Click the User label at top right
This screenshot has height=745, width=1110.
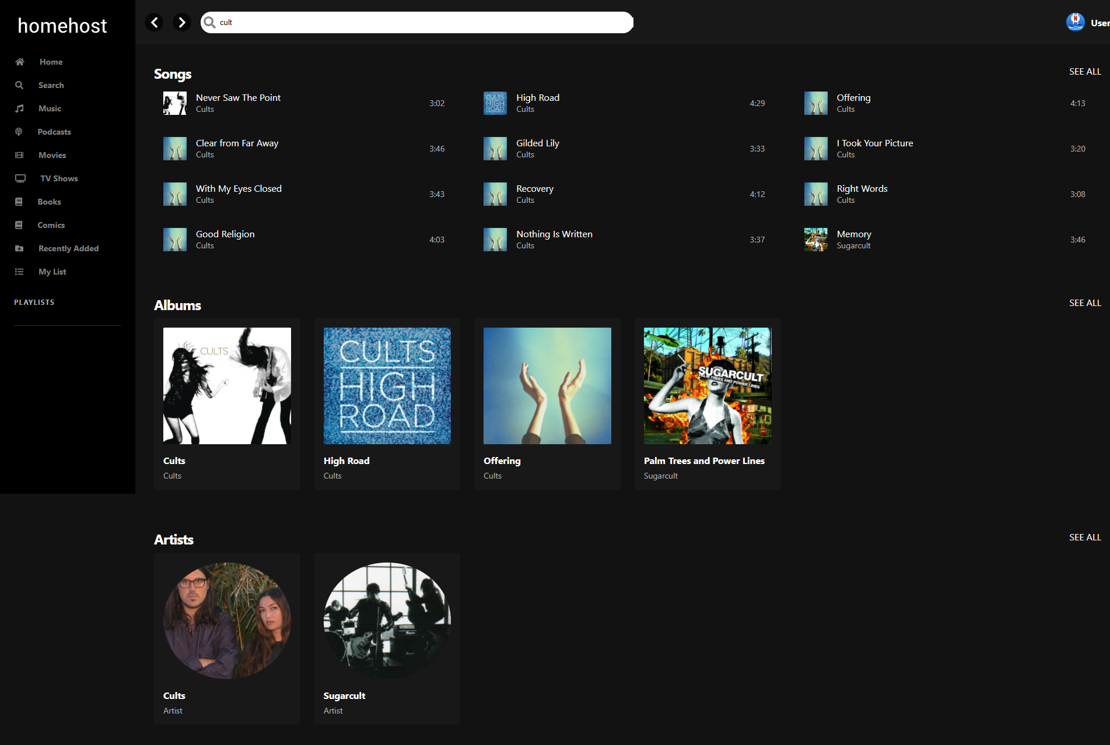1100,23
